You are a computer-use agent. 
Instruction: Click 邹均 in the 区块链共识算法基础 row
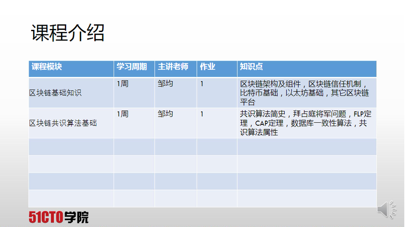(x=165, y=114)
